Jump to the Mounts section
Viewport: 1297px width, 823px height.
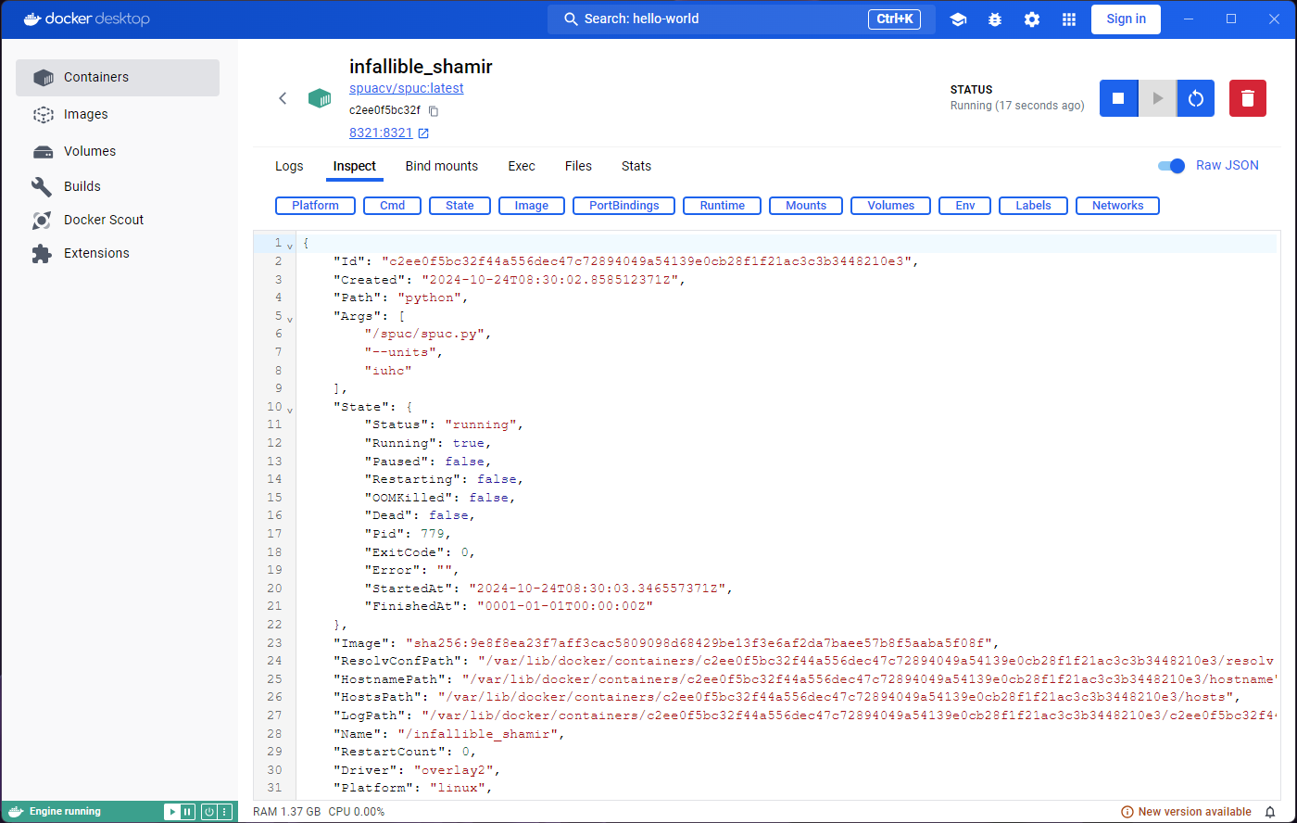point(806,206)
